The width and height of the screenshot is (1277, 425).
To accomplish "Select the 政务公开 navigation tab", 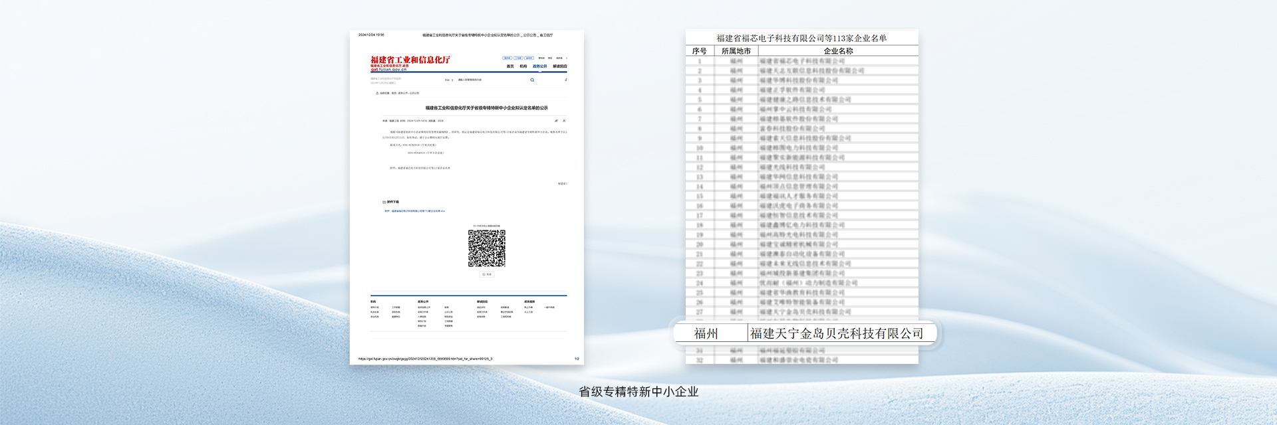I will tap(539, 66).
